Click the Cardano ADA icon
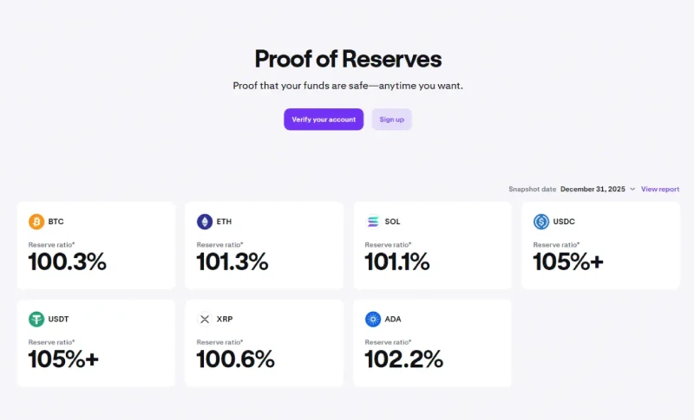This screenshot has width=694, height=420. [x=373, y=320]
